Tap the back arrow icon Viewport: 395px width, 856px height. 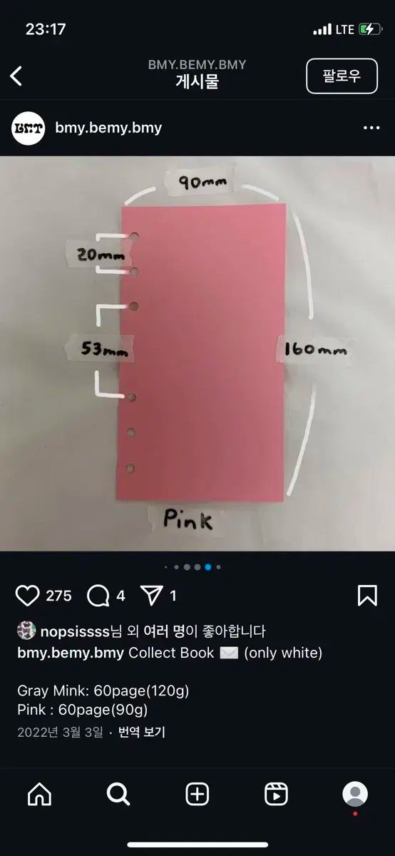point(16,76)
